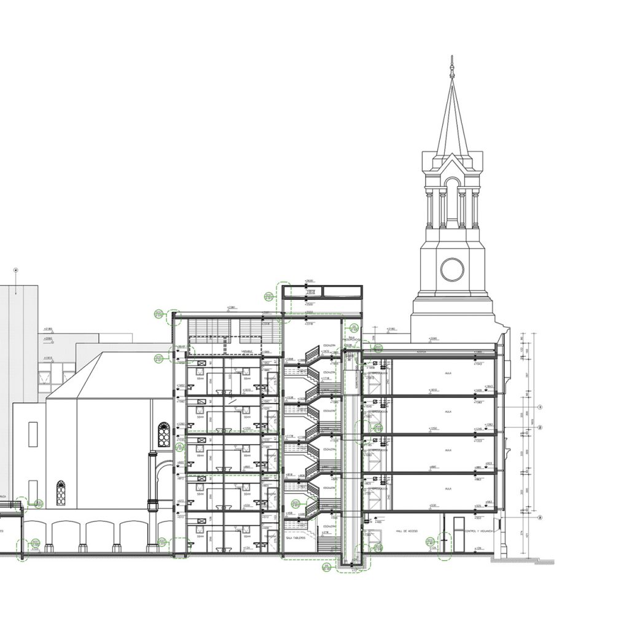Select the CONTROL Y VIGILANCIA label
Image resolution: width=629 pixels, height=629 pixels.
click(x=479, y=530)
